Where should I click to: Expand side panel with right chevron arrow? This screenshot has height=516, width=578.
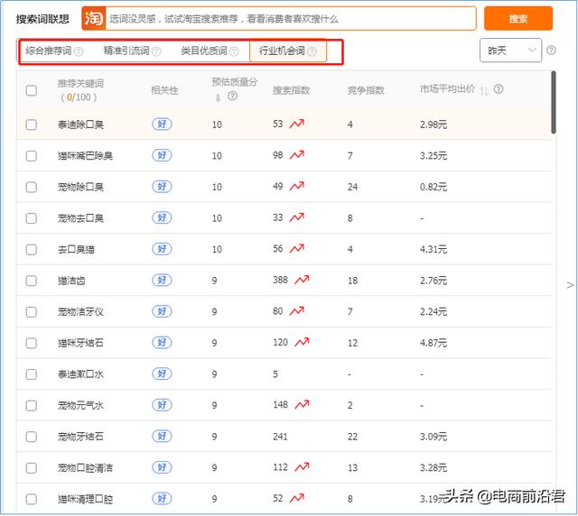pyautogui.click(x=570, y=285)
